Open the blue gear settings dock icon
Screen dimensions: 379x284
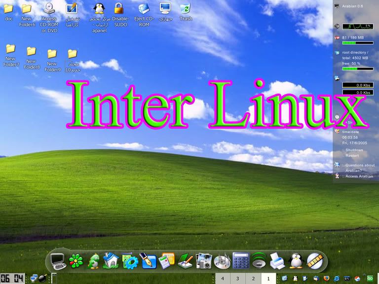[130, 261]
